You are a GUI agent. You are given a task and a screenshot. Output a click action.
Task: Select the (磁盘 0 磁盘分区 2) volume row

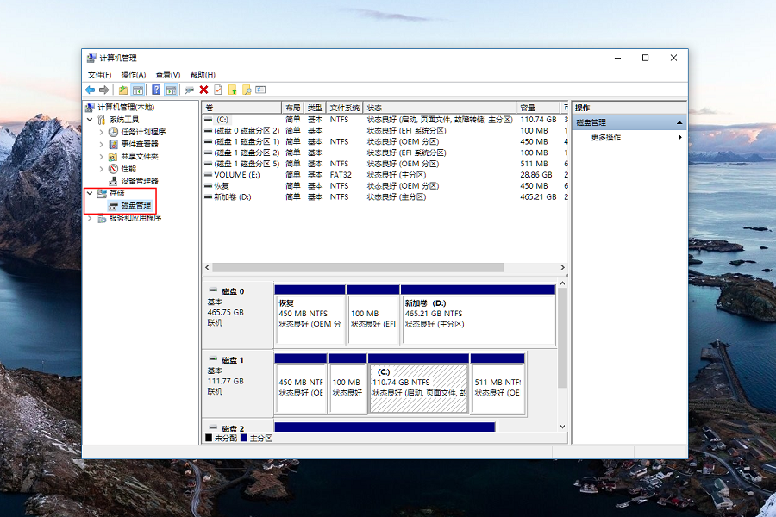click(x=385, y=131)
